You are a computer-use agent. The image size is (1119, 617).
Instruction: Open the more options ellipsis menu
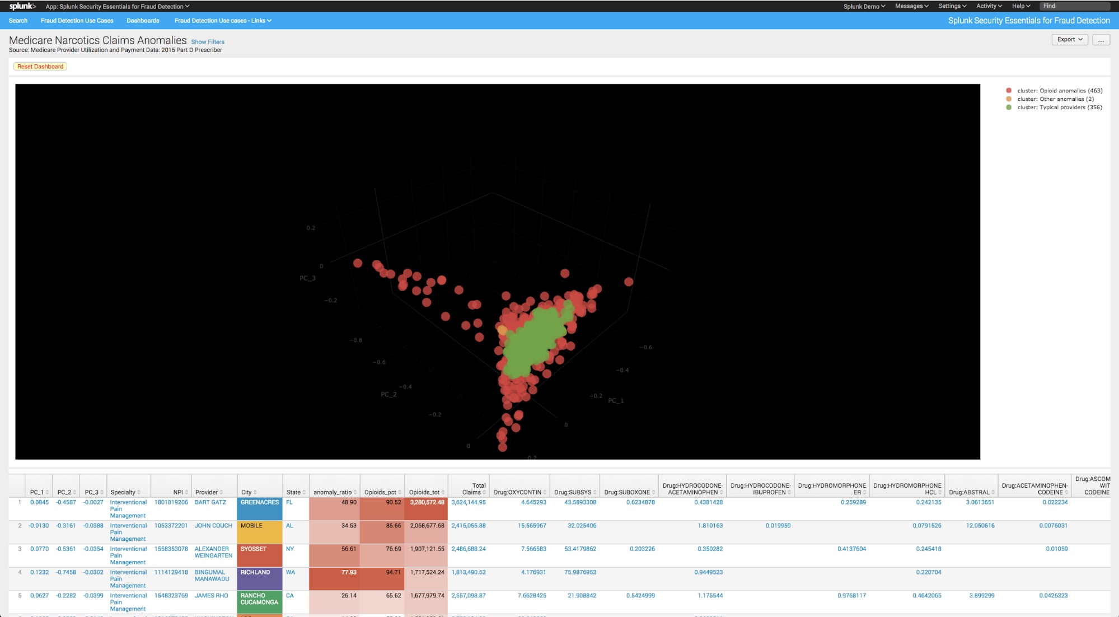(x=1101, y=40)
